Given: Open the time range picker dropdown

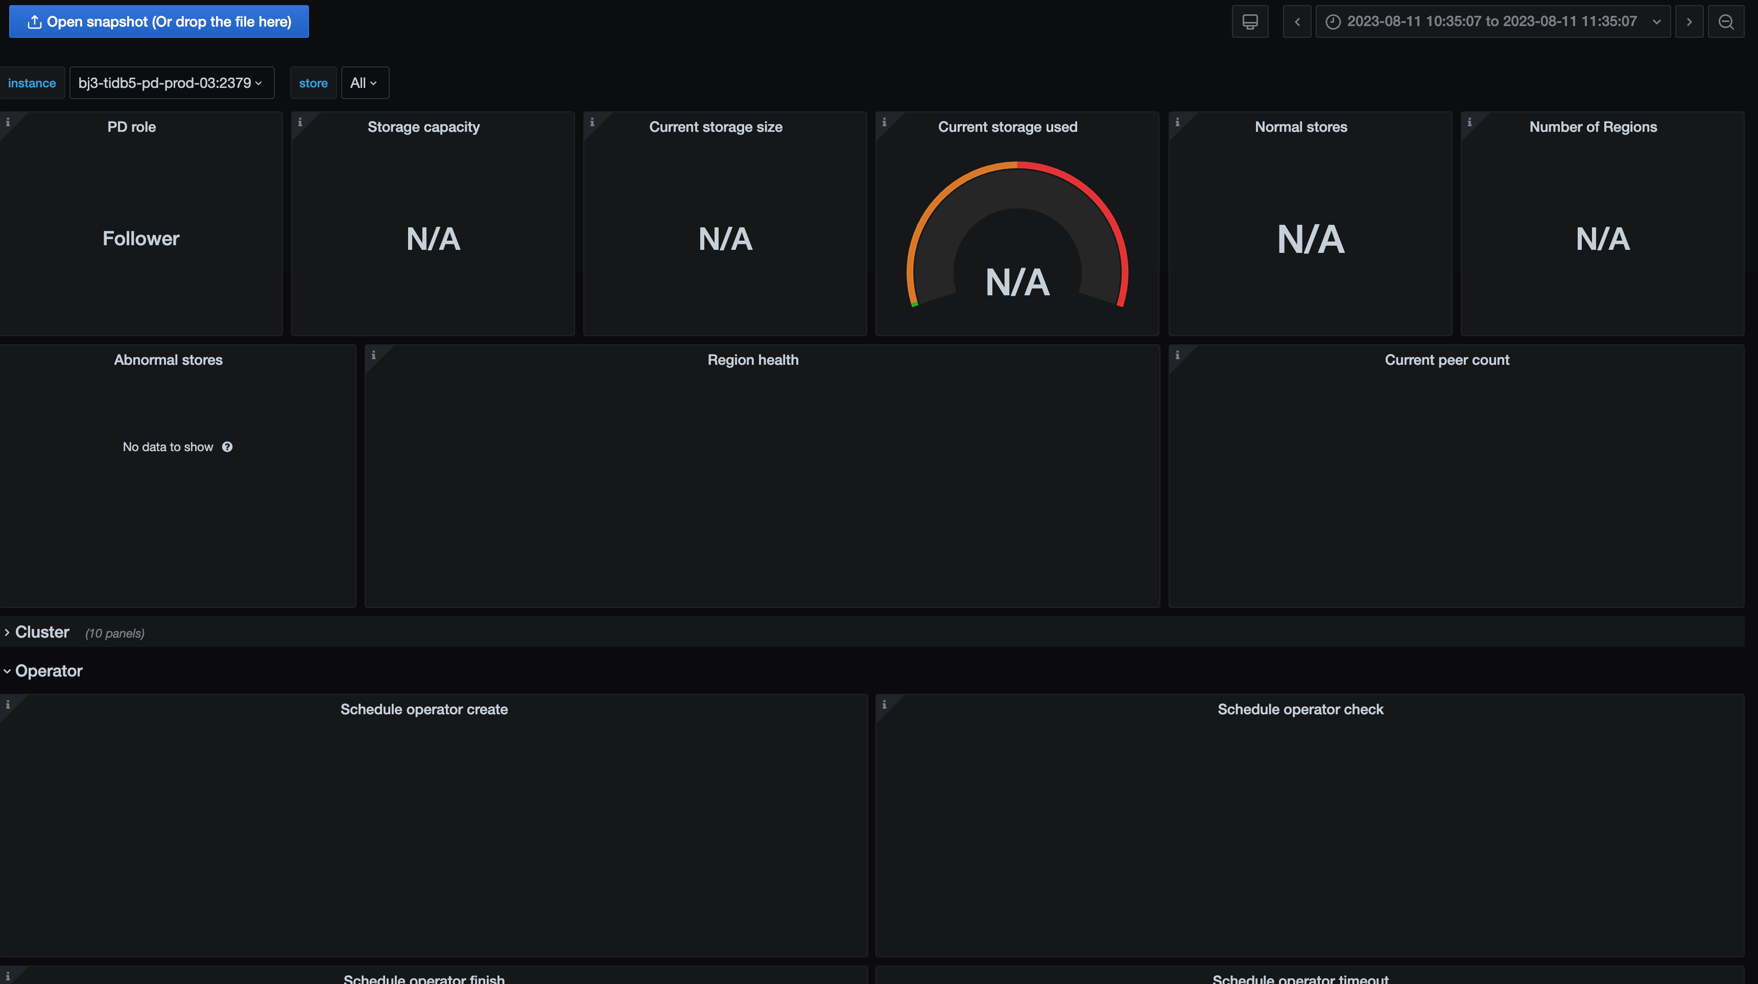Looking at the screenshot, I should tap(1492, 22).
